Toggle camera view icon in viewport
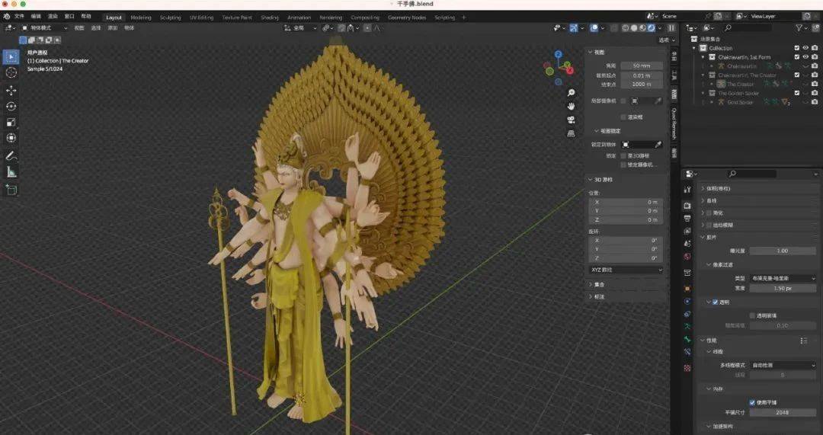The height and width of the screenshot is (435, 823). click(571, 120)
